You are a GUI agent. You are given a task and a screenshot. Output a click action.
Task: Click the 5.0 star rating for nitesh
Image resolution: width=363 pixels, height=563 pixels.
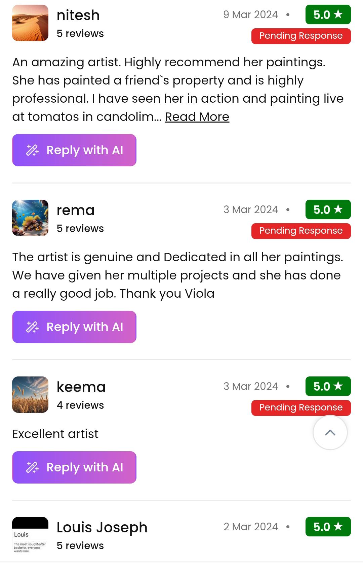[328, 14]
